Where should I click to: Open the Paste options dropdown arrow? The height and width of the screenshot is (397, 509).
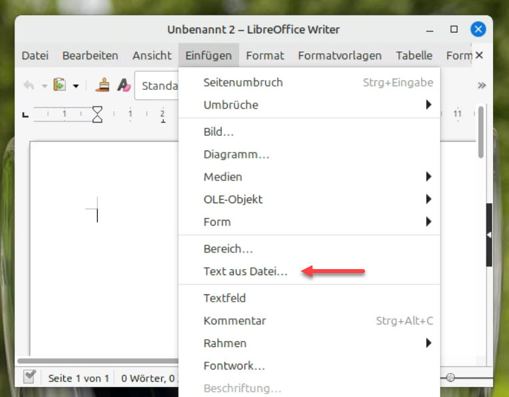coord(76,86)
